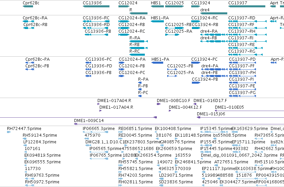Select transcript CG13924-RC
The width and height of the screenshot is (284, 187).
coord(205,18)
